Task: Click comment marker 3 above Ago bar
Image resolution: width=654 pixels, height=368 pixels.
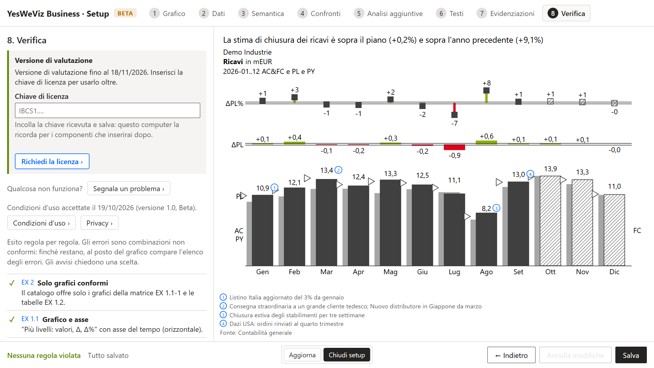Action: 496,208
